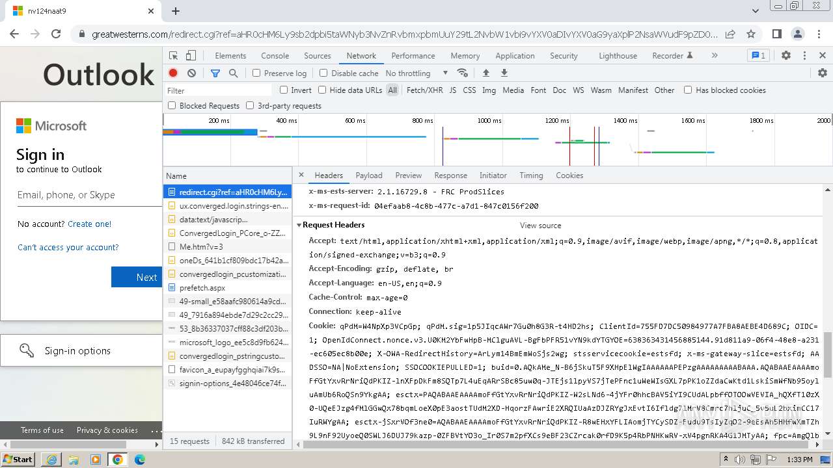Check the Invert filter option
This screenshot has height=468, width=833.
[284, 90]
